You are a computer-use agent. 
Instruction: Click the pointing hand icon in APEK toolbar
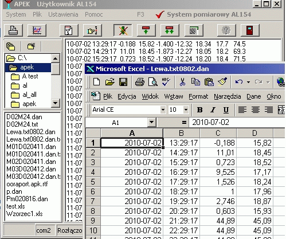pyautogui.click(x=92, y=30)
